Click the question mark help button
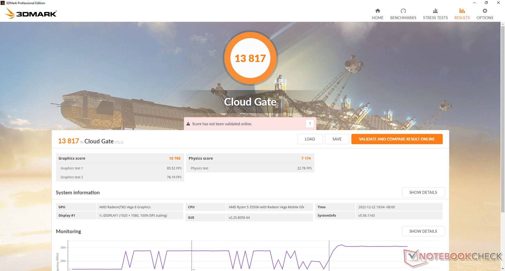The width and height of the screenshot is (505, 271). [310, 124]
